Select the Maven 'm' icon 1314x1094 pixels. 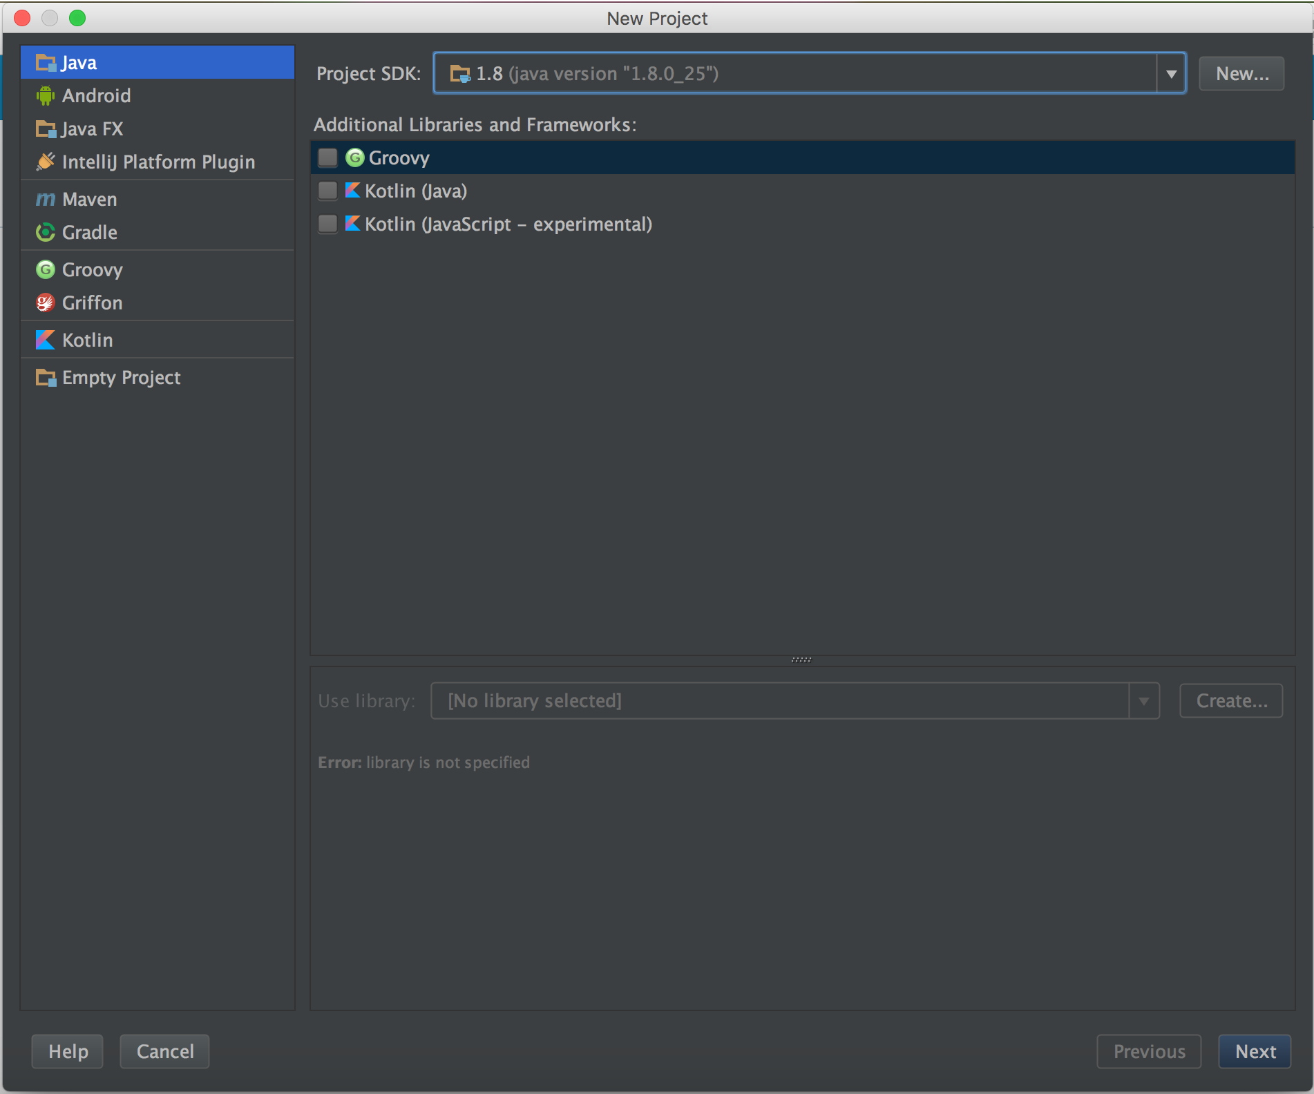pos(46,200)
